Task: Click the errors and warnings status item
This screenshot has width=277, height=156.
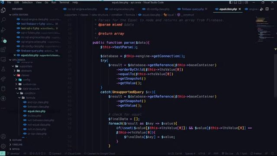Action: (38, 153)
